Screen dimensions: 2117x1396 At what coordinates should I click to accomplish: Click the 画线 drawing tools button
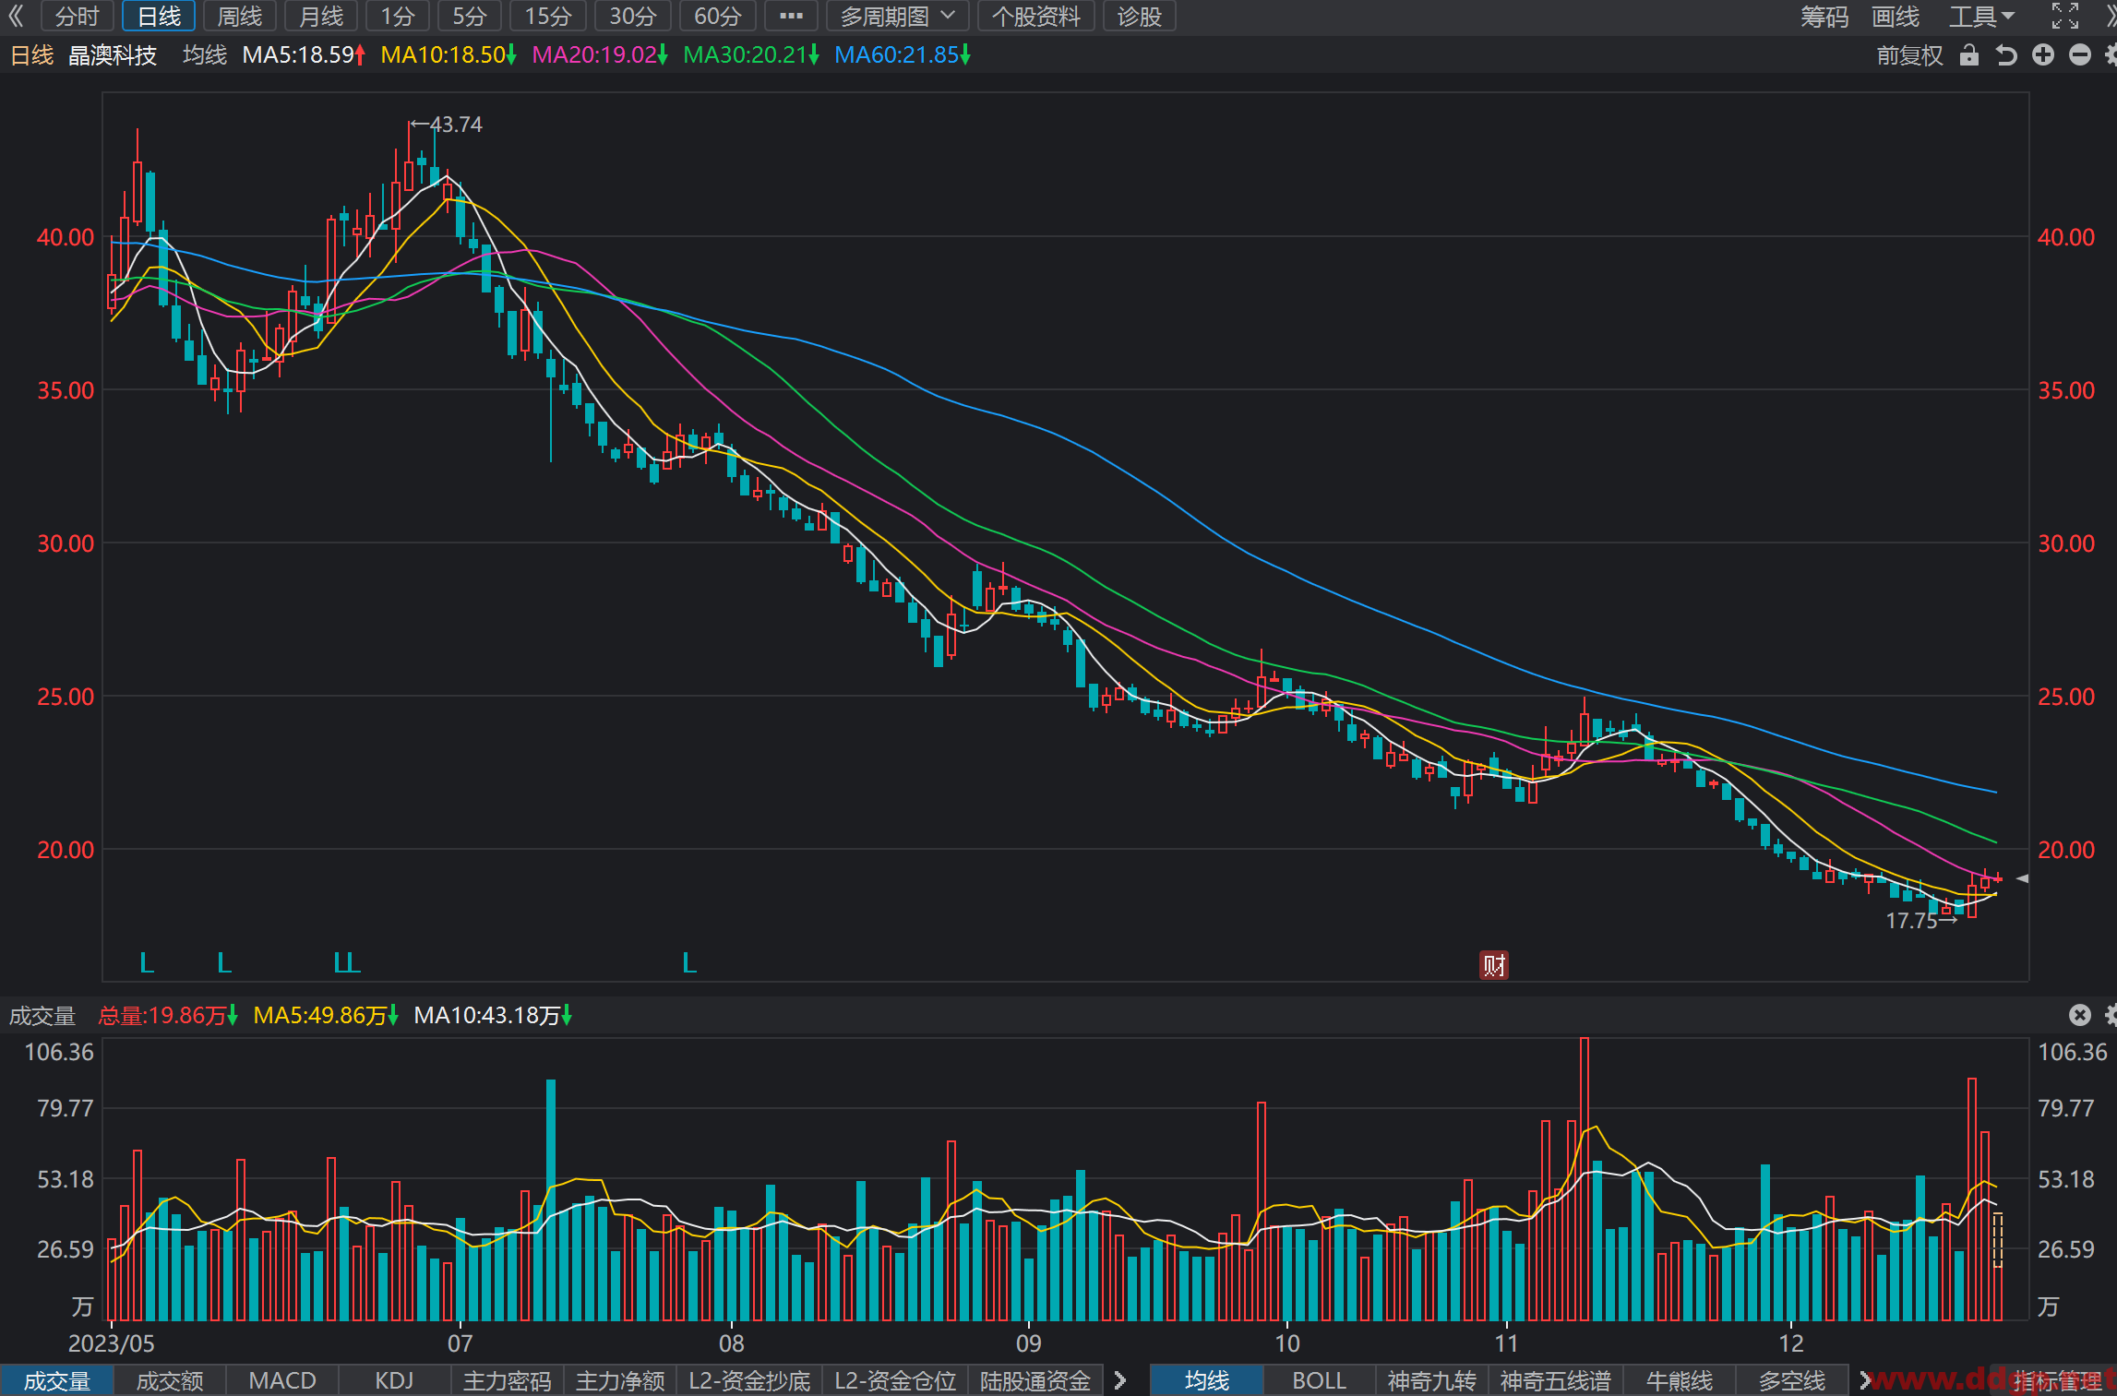point(1896,16)
